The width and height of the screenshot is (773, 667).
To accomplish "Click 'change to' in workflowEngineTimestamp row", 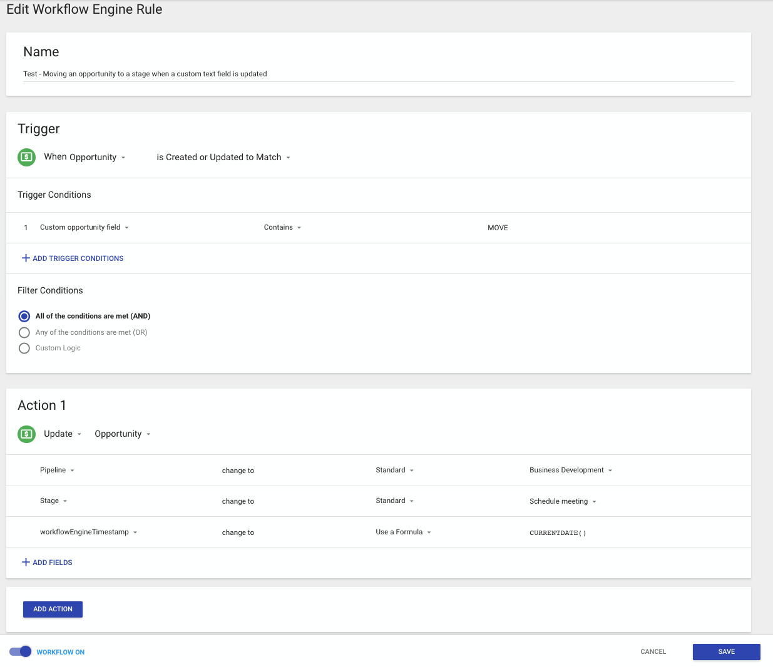I will pyautogui.click(x=238, y=532).
